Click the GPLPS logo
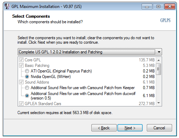This screenshot has height=138, width=179. [165, 20]
